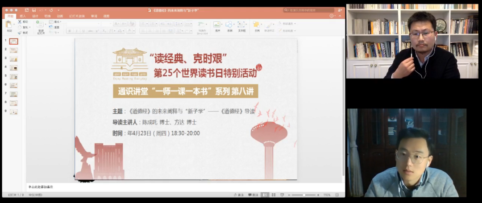Toggle subscript formatting
This screenshot has height=203, width=482.
[104, 31]
